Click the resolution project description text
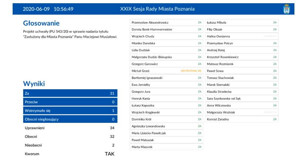 70,34
